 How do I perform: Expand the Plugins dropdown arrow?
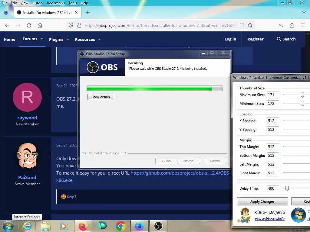(68, 40)
